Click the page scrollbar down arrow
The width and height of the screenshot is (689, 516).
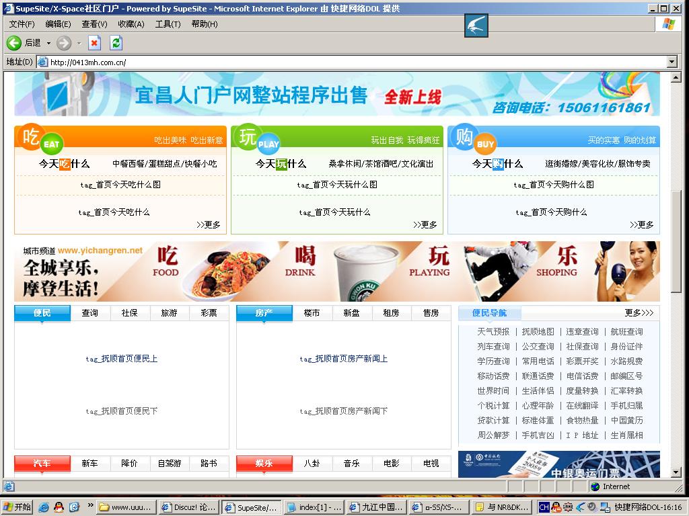point(676,472)
